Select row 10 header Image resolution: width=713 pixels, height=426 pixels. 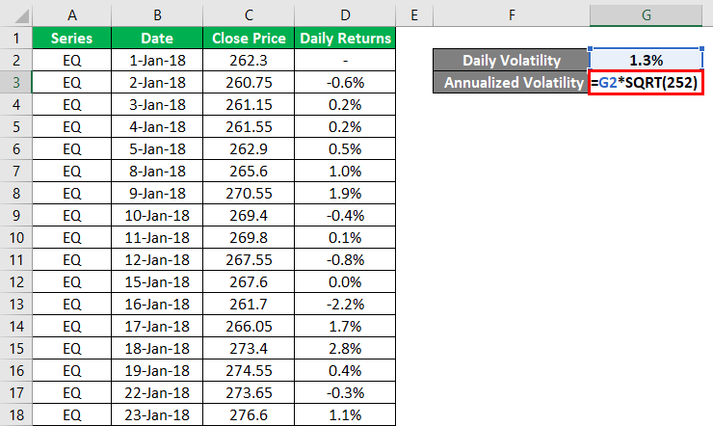(x=15, y=237)
